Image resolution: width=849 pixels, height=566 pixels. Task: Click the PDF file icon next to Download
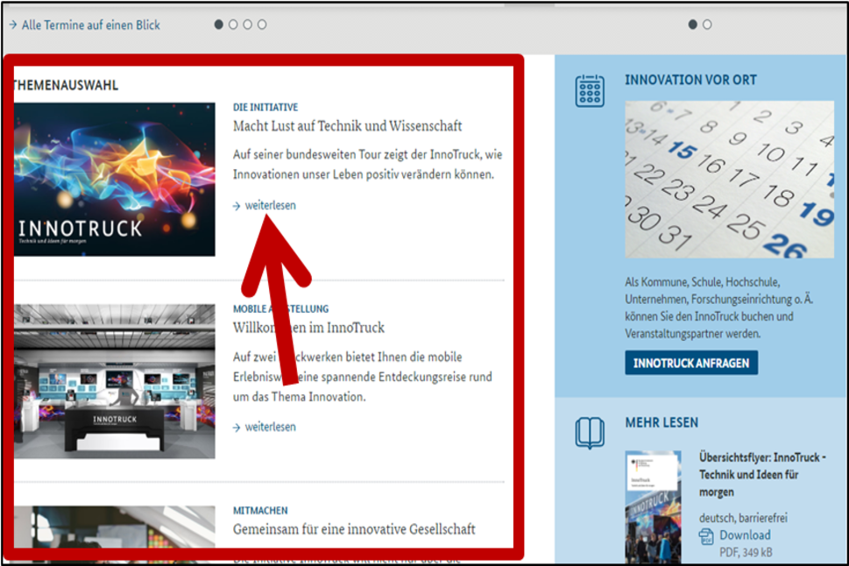coord(706,537)
